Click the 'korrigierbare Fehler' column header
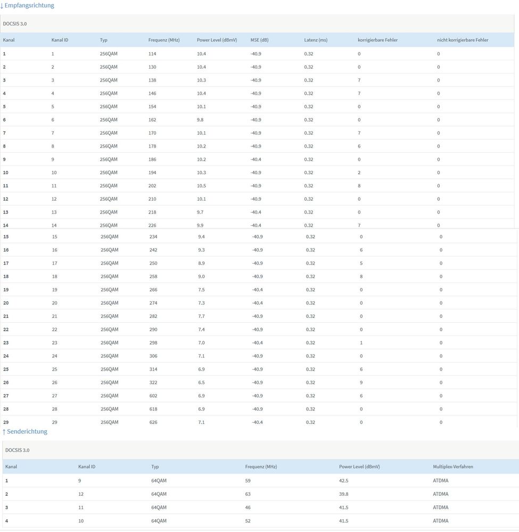This screenshot has height=532, width=519. (377, 40)
